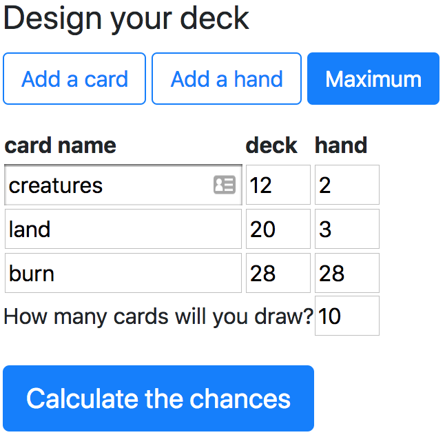This screenshot has height=437, width=445.
Task: Click the 'deck' column header
Action: (271, 145)
